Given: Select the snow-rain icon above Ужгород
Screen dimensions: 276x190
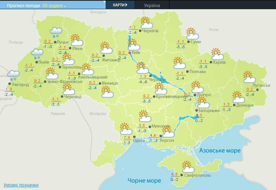Looking at the screenshot, I should point(13,75).
